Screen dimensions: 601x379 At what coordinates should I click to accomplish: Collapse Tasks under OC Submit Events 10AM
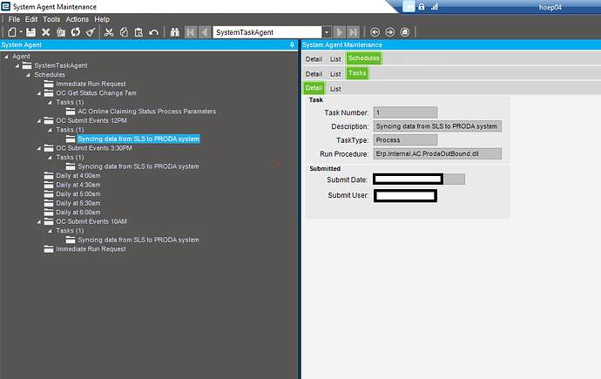pos(50,231)
